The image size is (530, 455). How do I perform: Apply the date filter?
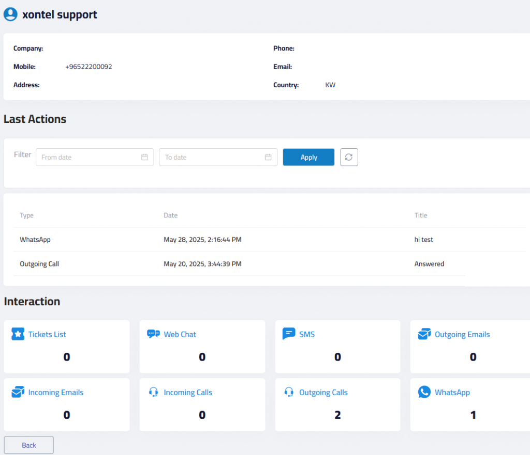(x=308, y=157)
